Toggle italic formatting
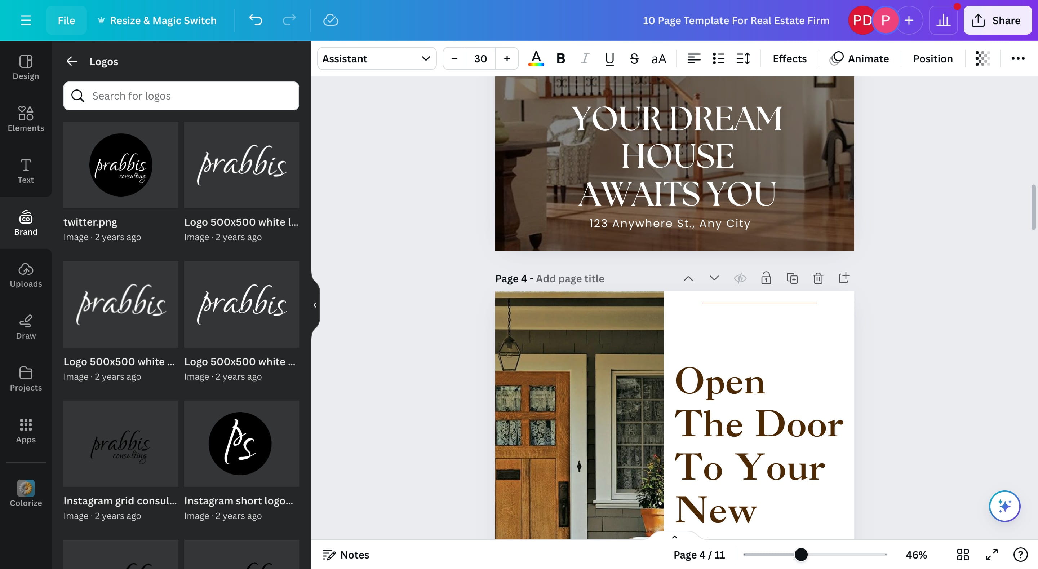 [585, 59]
